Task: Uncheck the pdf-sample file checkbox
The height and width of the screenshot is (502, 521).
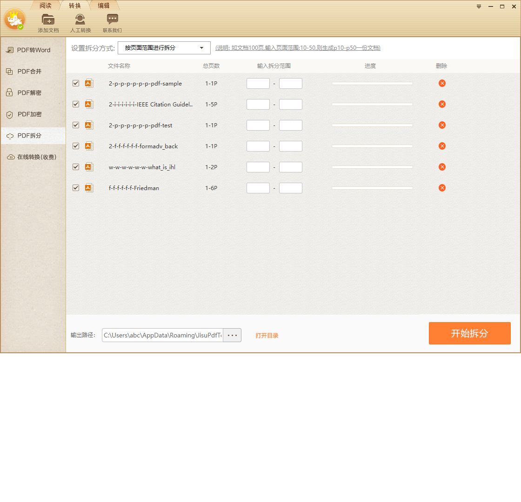Action: point(76,83)
